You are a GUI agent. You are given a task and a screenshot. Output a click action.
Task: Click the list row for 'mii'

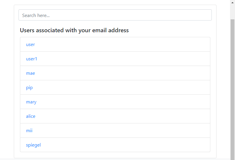pos(117,131)
